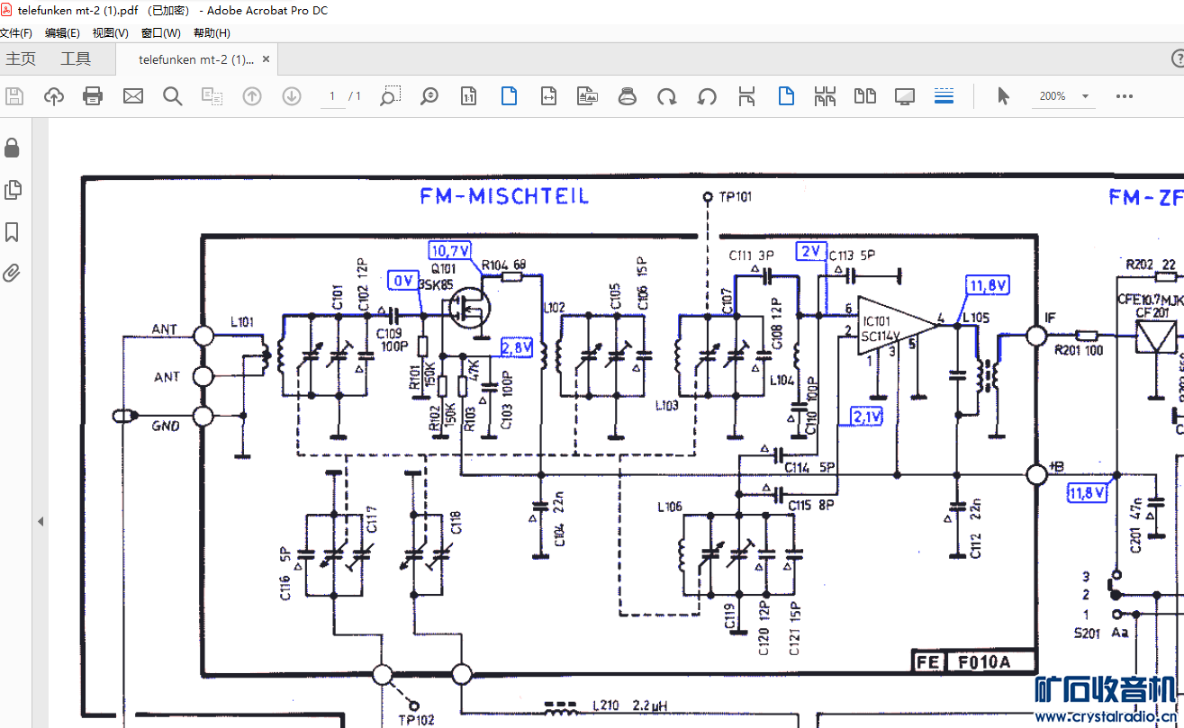Enter full screen monitor icon

905,96
